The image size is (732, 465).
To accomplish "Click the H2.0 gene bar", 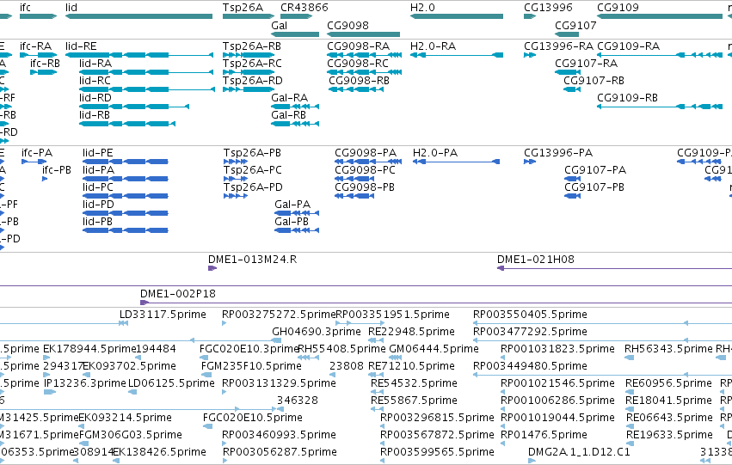I will pyautogui.click(x=457, y=16).
